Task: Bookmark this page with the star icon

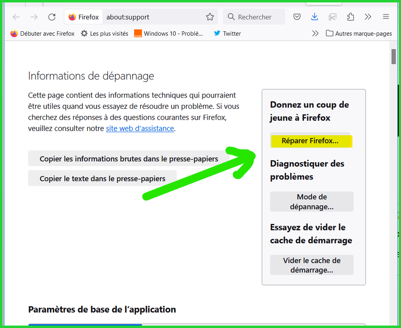Action: pos(210,17)
